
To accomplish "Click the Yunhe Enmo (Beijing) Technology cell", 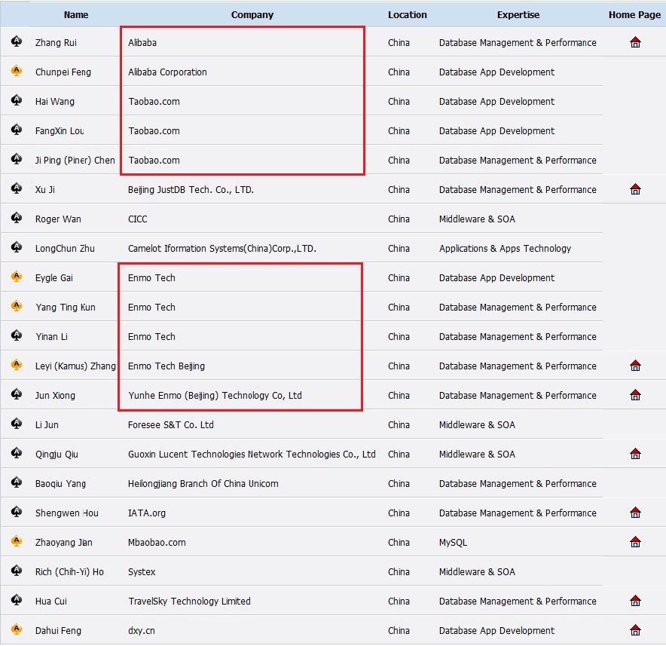I will [x=215, y=395].
